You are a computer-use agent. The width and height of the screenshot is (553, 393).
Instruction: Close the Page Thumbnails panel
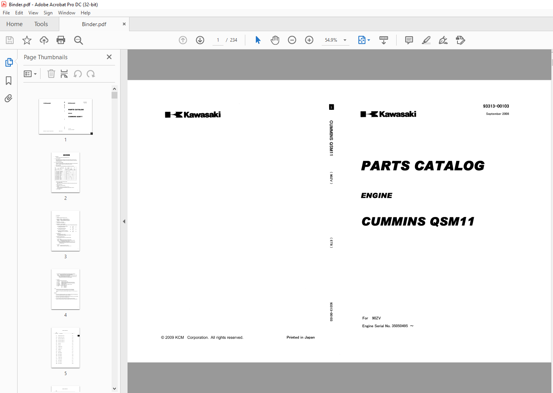109,57
